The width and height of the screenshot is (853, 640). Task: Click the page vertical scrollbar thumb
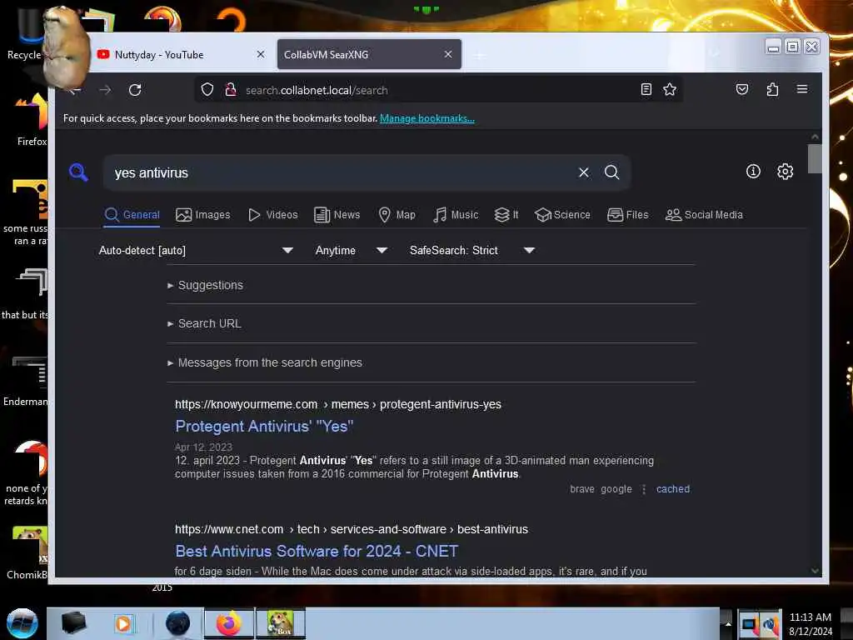pyautogui.click(x=815, y=158)
